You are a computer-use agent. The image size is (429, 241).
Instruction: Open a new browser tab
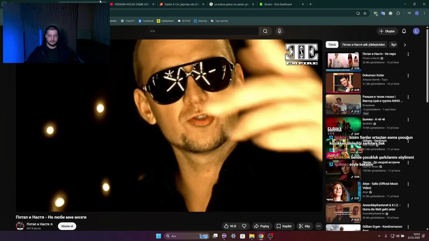[310, 4]
